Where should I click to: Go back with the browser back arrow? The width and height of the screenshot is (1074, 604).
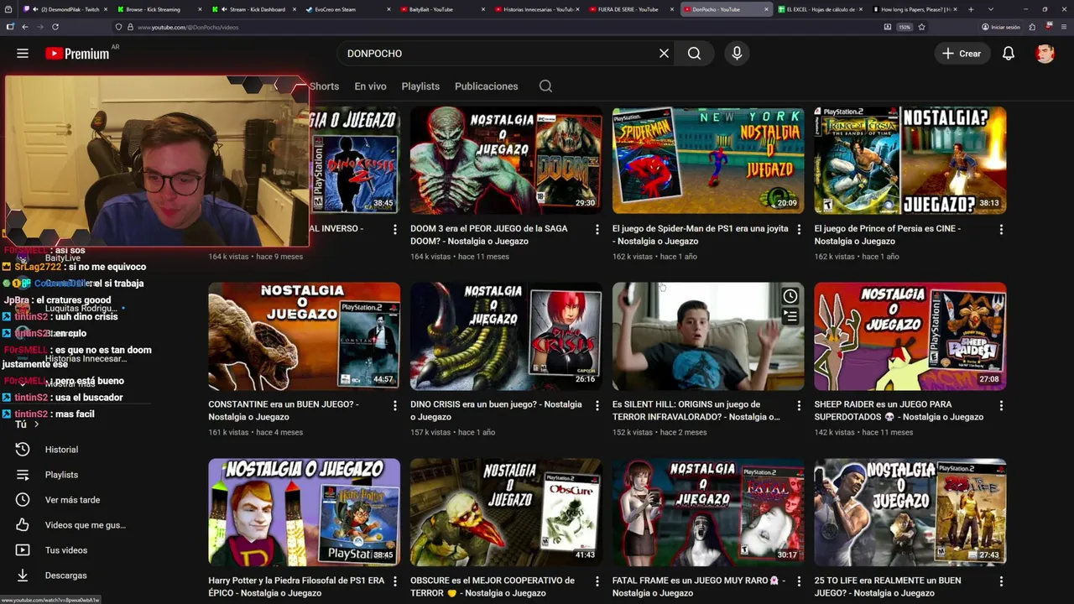pos(24,27)
